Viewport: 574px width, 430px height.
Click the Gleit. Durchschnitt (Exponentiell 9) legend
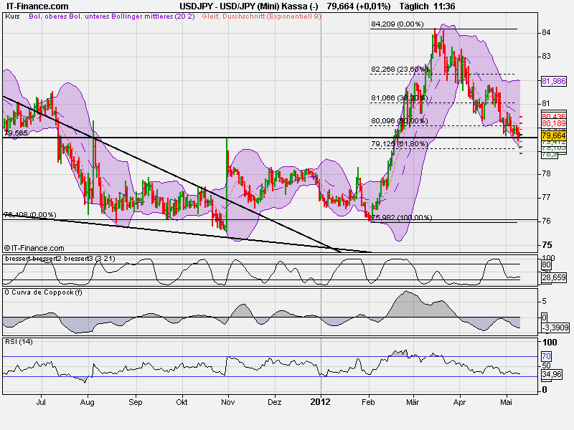click(x=261, y=16)
